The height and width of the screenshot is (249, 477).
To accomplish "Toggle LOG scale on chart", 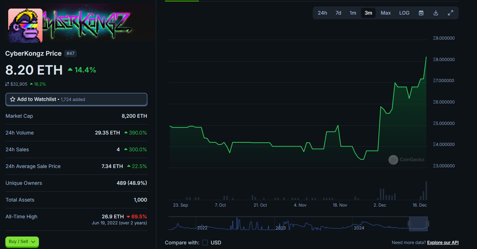I will click(404, 13).
